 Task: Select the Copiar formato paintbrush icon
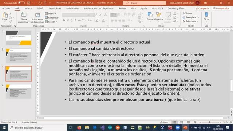click(x=11, y=21)
